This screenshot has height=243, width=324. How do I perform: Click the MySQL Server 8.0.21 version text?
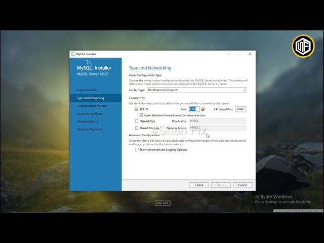pyautogui.click(x=93, y=74)
